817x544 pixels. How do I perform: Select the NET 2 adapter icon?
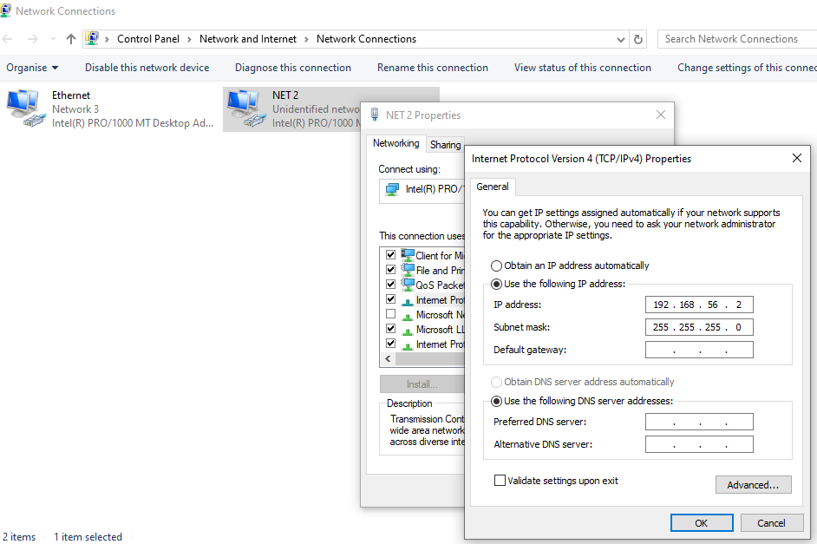(x=244, y=108)
